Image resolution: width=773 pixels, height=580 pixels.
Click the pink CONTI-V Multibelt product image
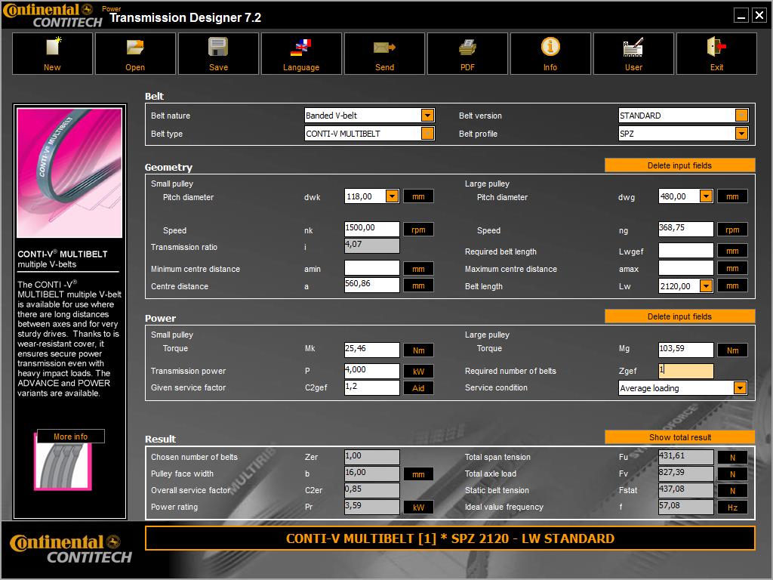69,173
